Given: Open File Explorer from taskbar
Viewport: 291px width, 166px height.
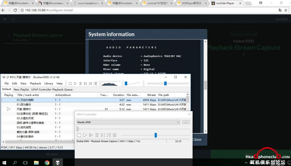Looking at the screenshot, I should click(x=36, y=163).
